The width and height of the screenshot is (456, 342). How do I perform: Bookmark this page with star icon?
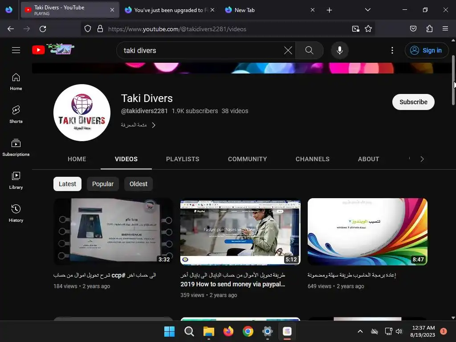pos(368,29)
